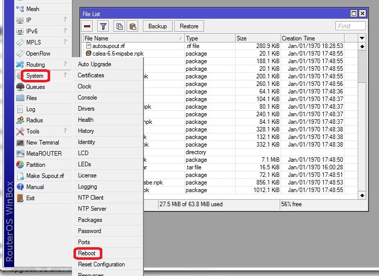Click the Radius users icon
Viewport: 379px width, 276px height.
click(20, 120)
